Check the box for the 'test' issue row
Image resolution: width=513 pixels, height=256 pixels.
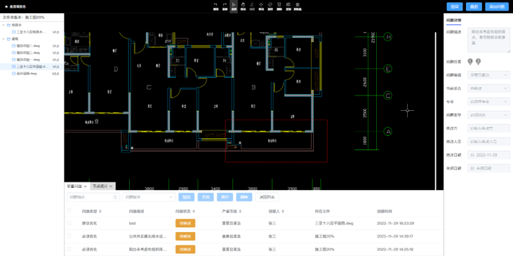(x=69, y=222)
